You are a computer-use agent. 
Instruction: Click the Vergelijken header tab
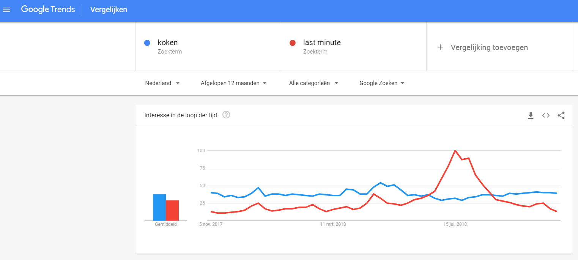tap(109, 10)
